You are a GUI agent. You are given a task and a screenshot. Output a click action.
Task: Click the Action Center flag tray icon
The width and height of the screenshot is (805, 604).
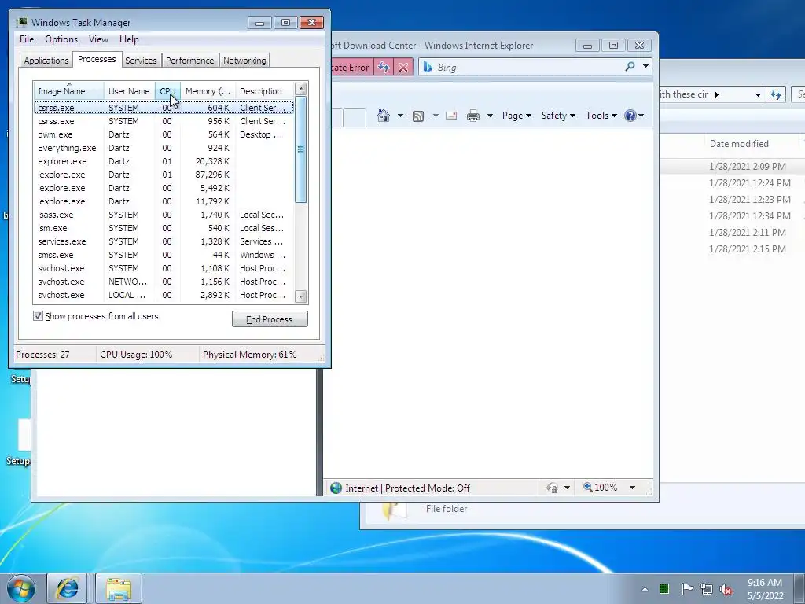[686, 588]
